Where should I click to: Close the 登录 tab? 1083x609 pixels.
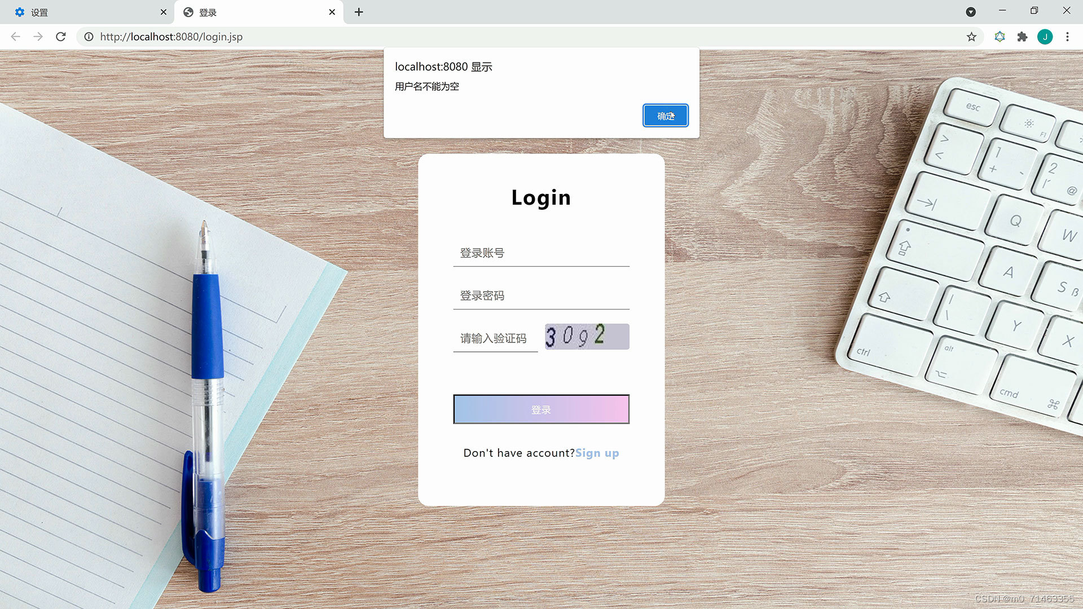(332, 12)
